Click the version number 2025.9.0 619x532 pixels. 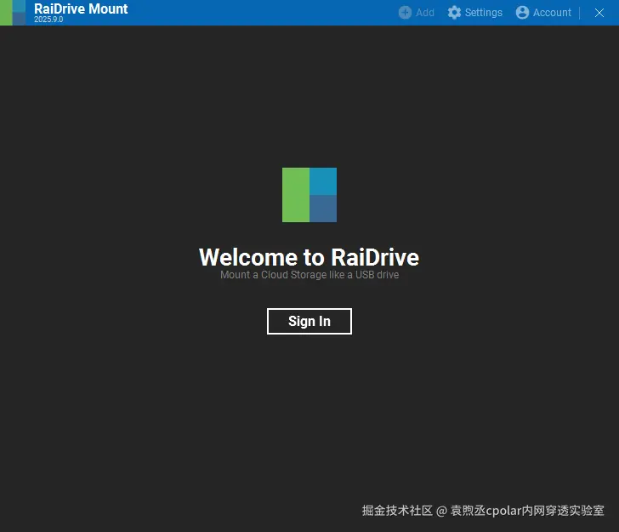point(48,20)
